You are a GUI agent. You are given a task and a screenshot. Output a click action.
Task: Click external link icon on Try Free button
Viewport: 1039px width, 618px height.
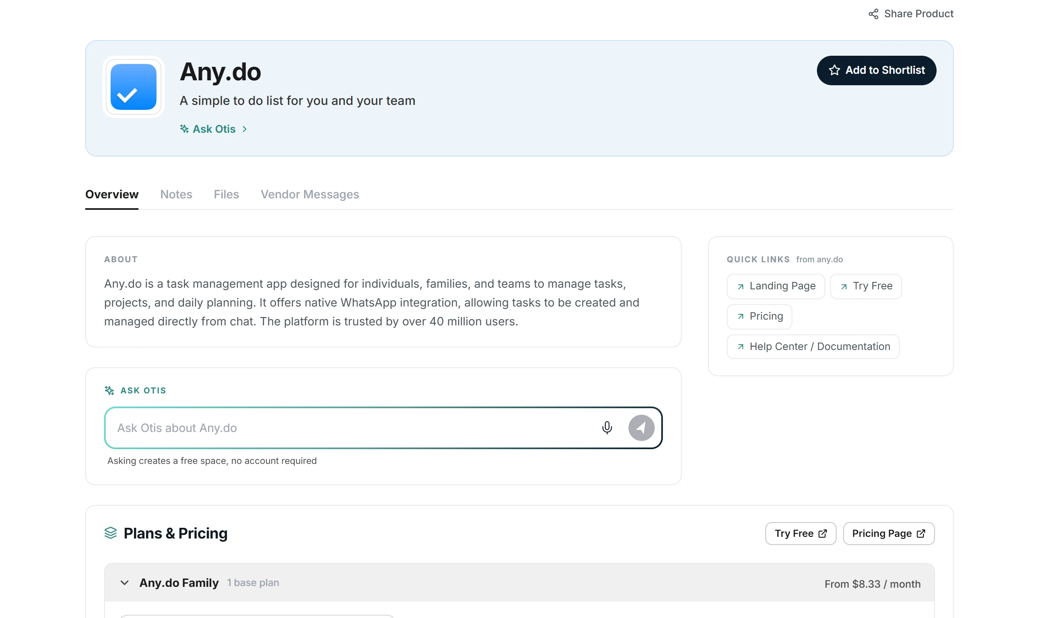(x=823, y=534)
